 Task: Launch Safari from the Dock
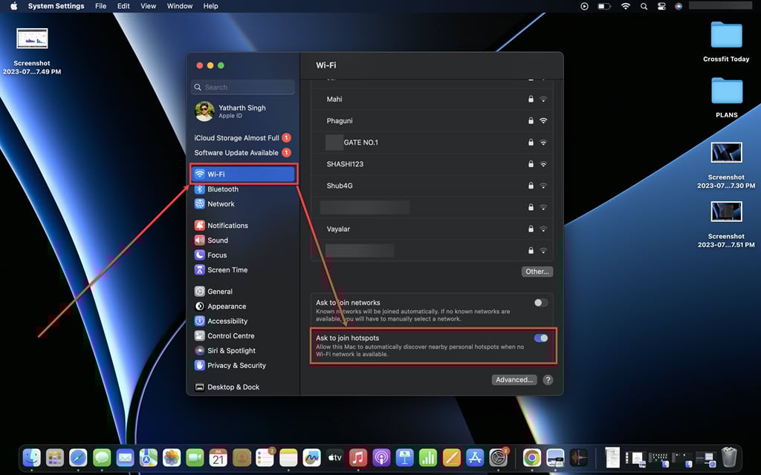click(78, 457)
